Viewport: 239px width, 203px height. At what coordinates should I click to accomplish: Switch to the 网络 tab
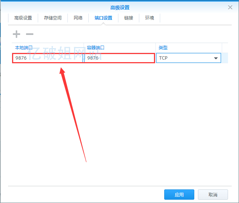pyautogui.click(x=78, y=18)
